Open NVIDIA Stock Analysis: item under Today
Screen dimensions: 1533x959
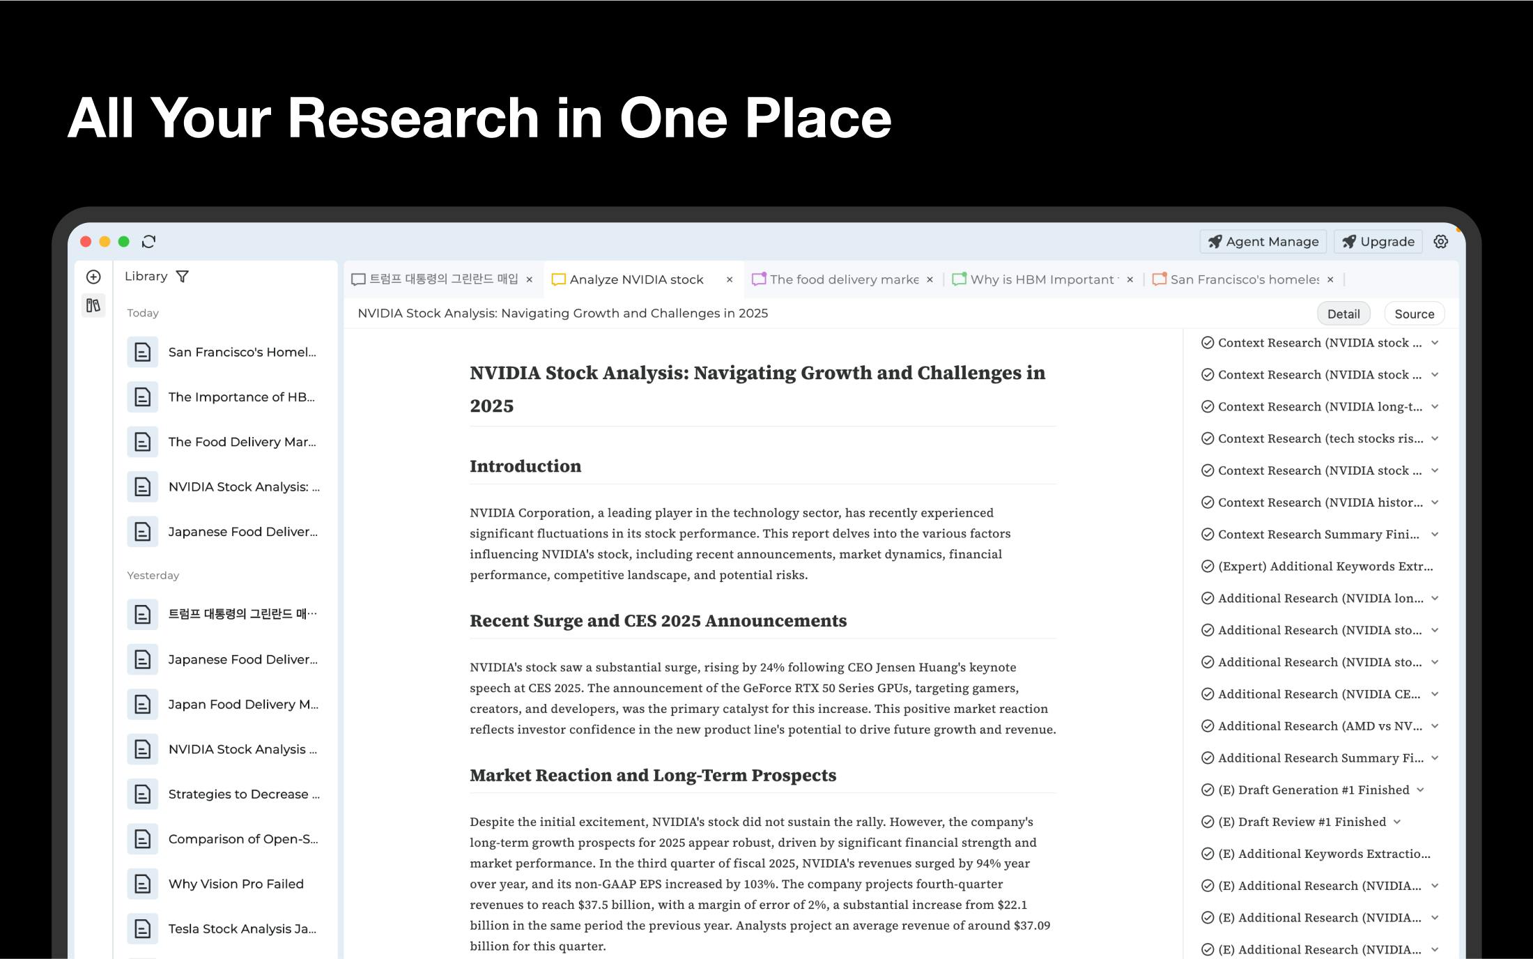[x=224, y=486]
